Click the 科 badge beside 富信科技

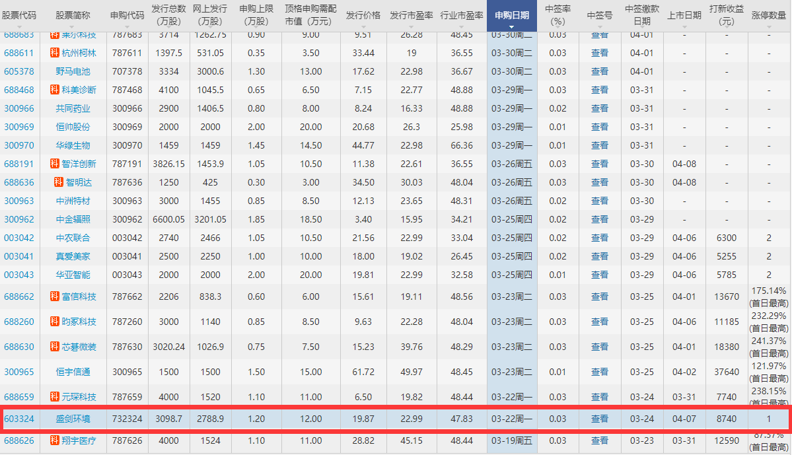pos(55,296)
